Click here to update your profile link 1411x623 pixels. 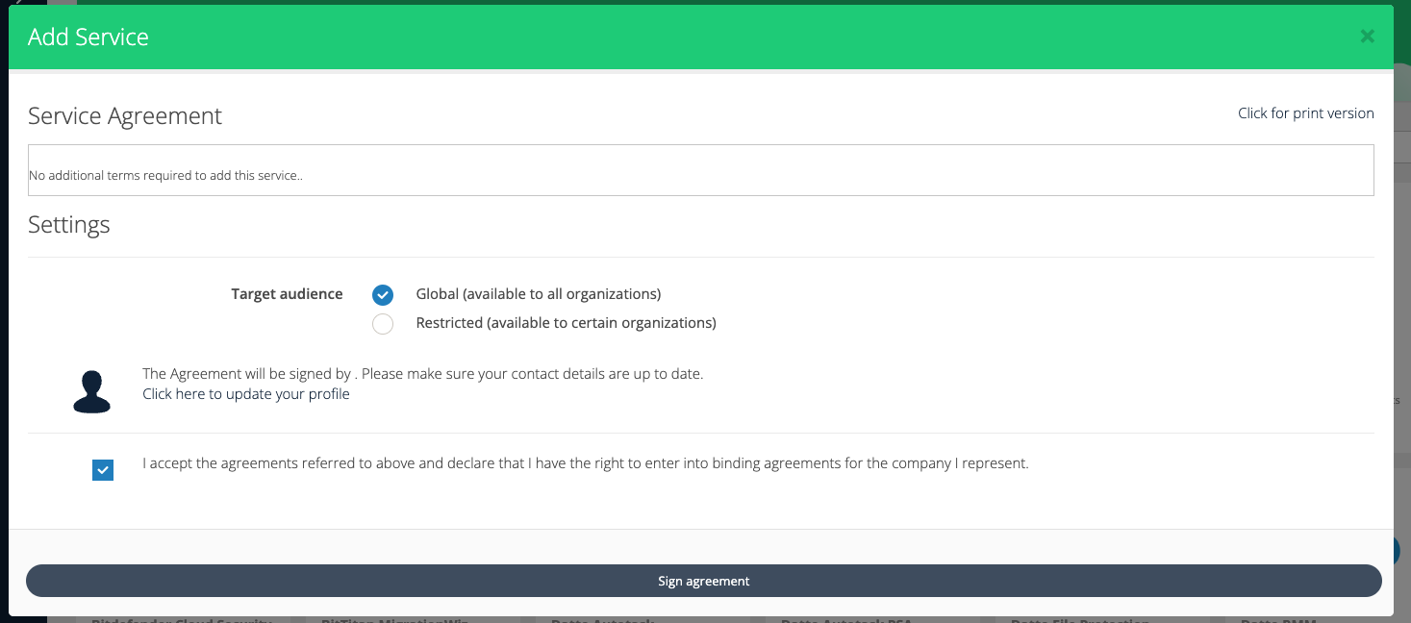click(x=246, y=394)
